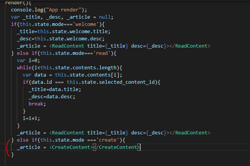This screenshot has width=250, height=166.
Task: Click render() method header
Action: 18,3
